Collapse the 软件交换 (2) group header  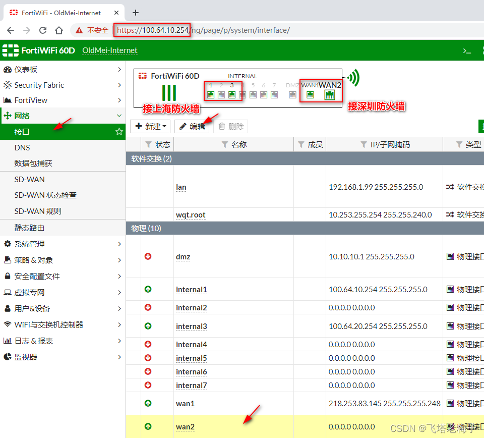[305, 158]
